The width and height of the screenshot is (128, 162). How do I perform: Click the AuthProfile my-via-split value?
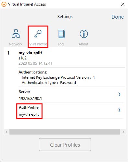click(x=29, y=114)
